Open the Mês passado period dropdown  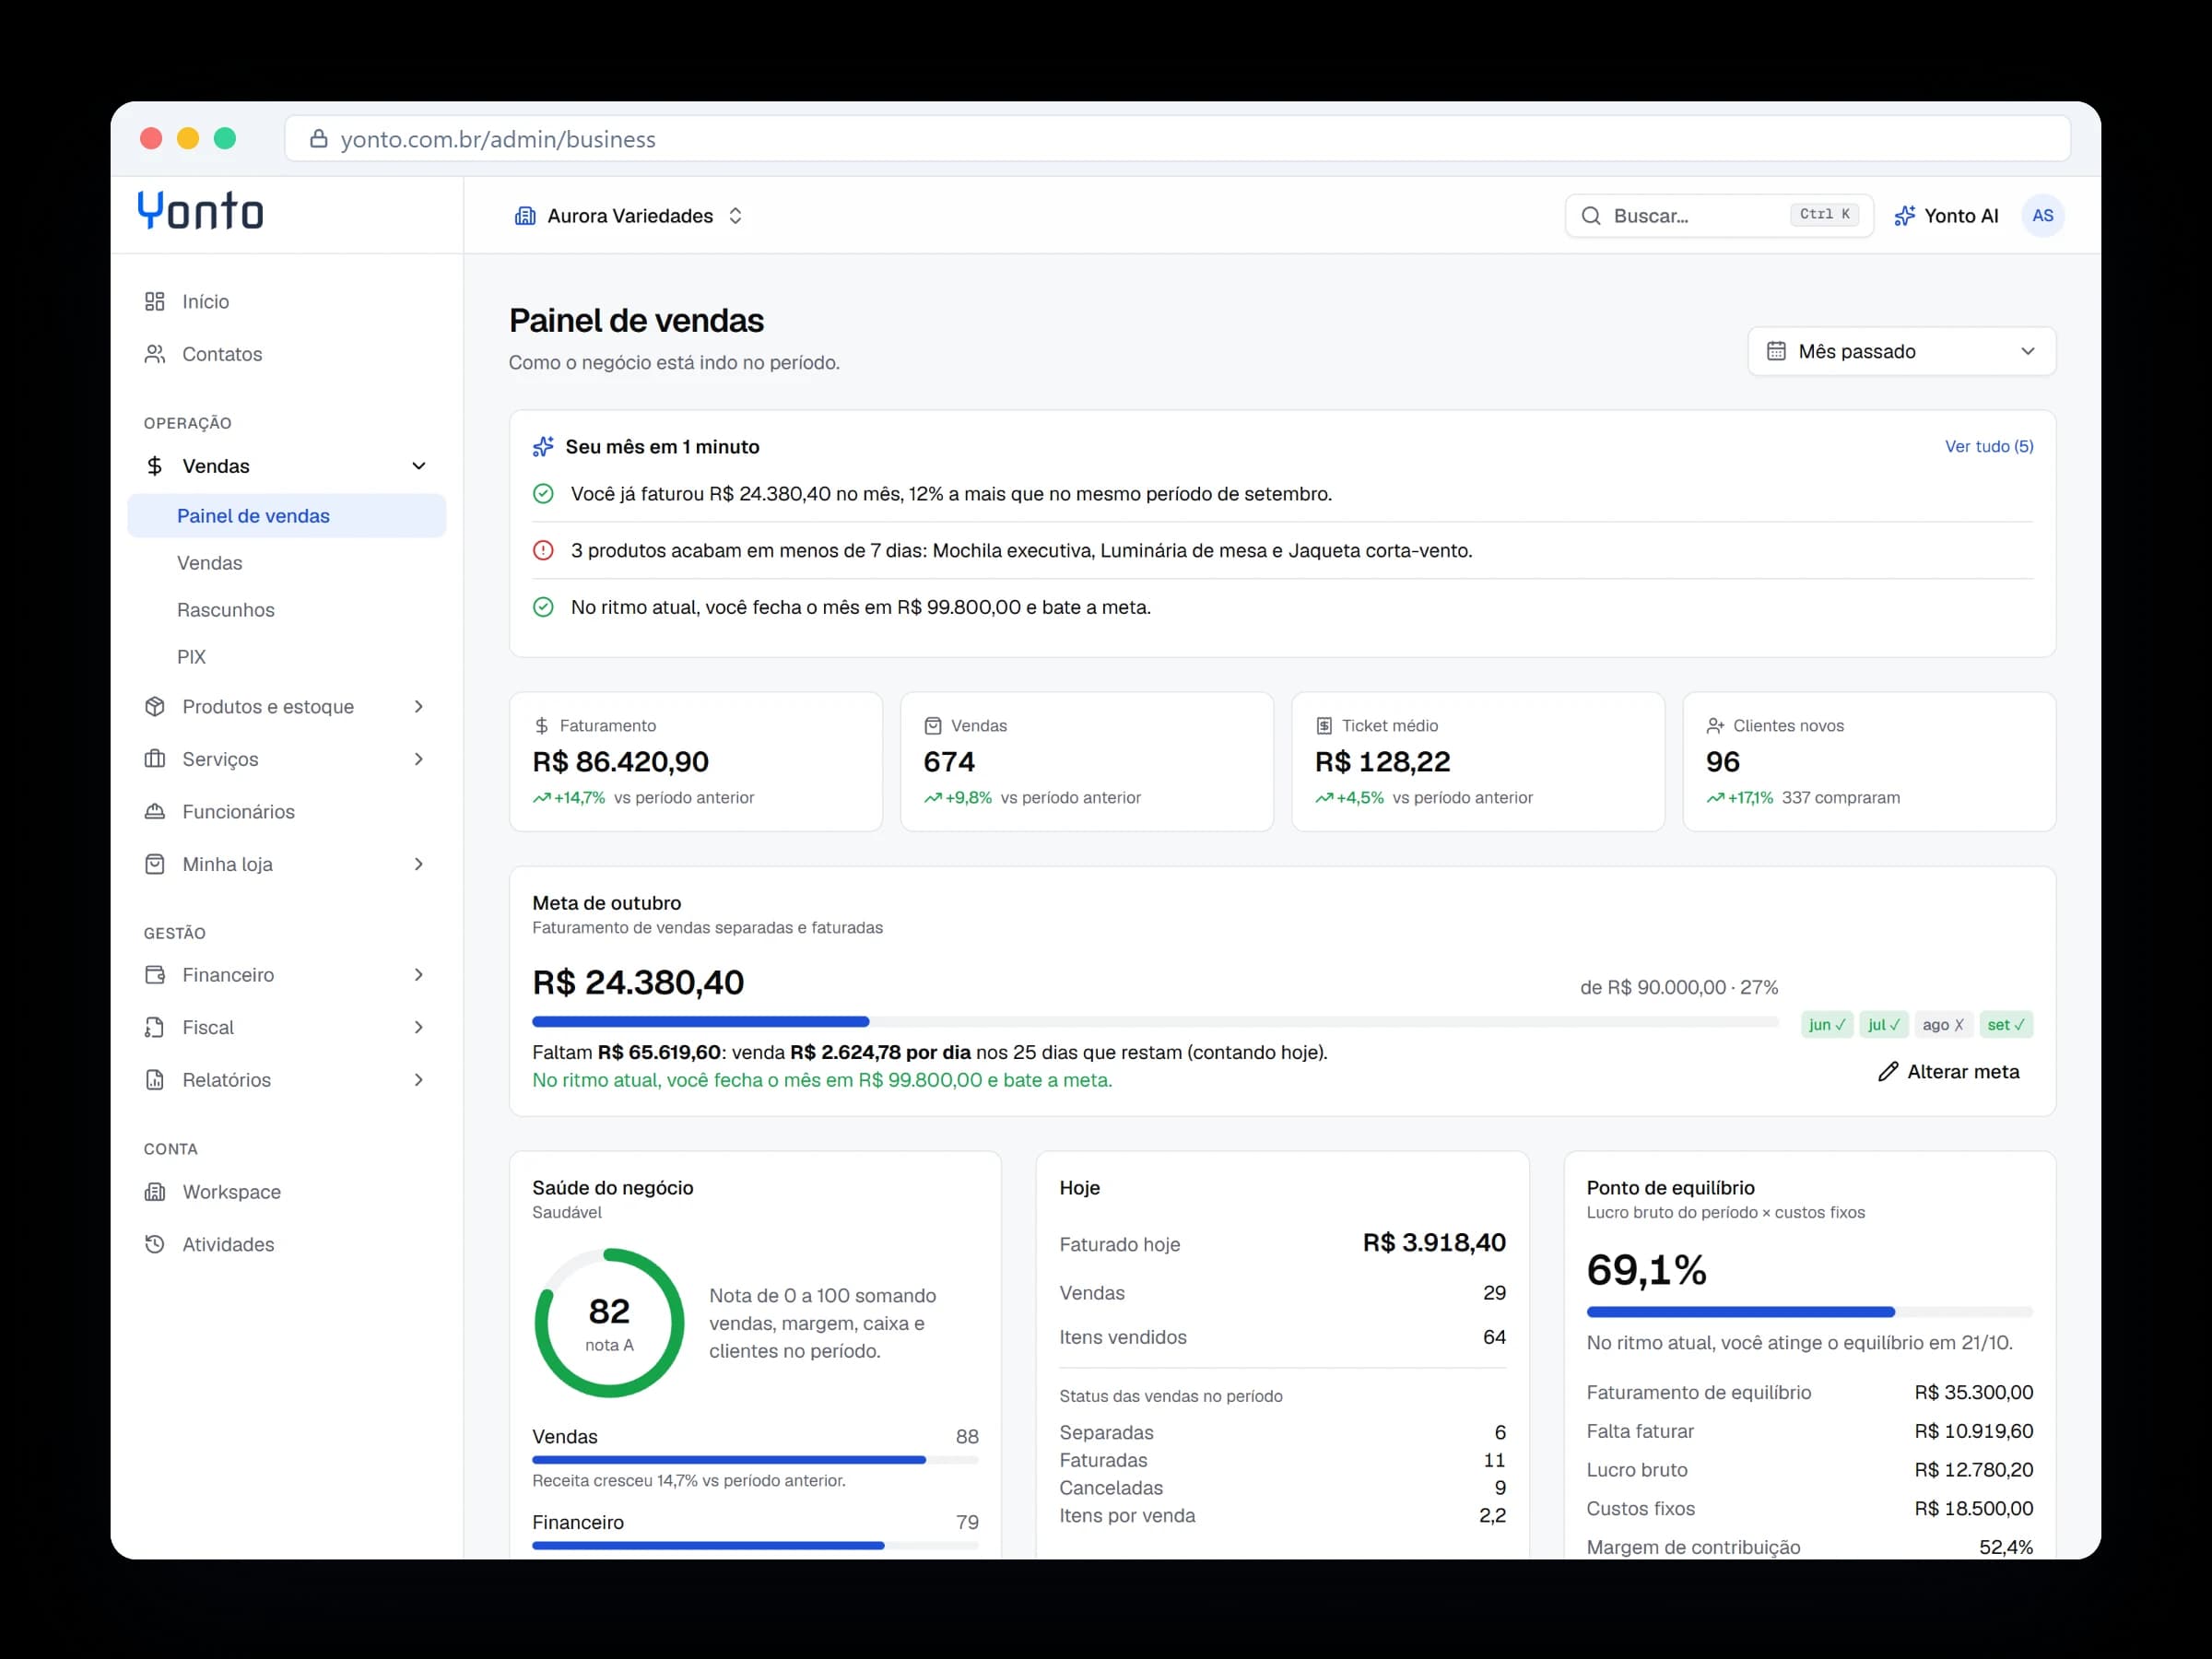[1902, 351]
